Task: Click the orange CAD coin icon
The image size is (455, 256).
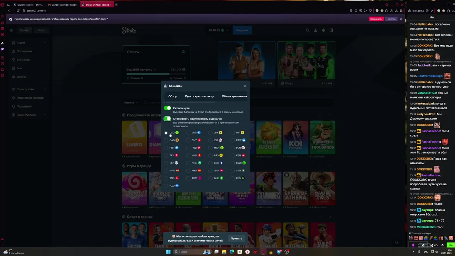Action: [x=177, y=140]
